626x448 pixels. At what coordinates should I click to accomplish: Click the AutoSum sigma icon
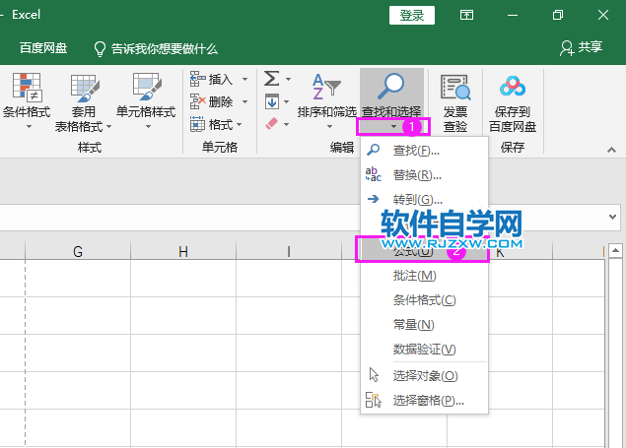point(271,79)
